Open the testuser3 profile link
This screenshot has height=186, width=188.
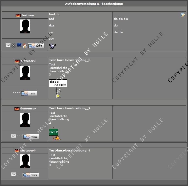click(x=28, y=61)
